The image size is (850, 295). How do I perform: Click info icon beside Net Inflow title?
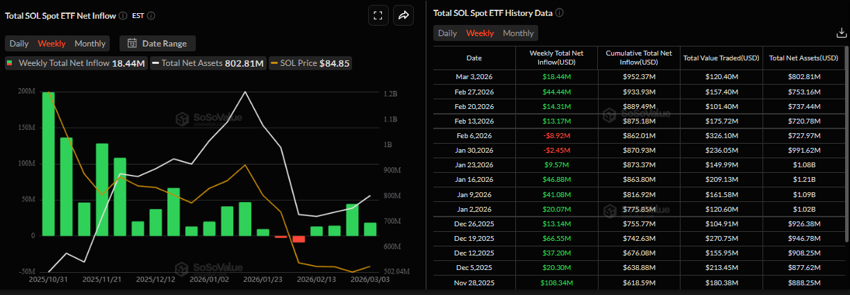(122, 15)
